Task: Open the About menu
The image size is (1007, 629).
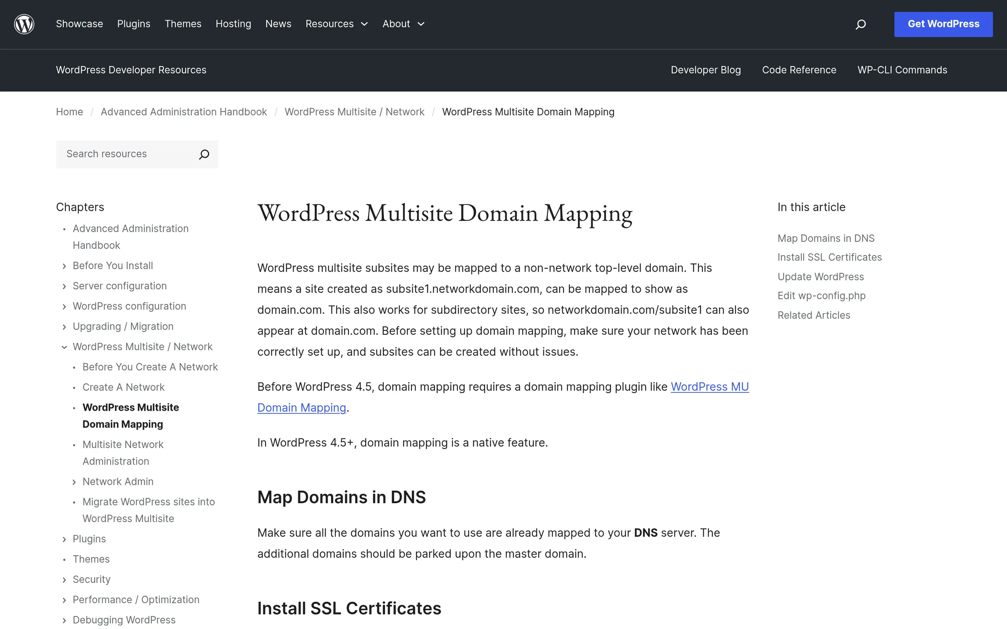Action: [396, 24]
